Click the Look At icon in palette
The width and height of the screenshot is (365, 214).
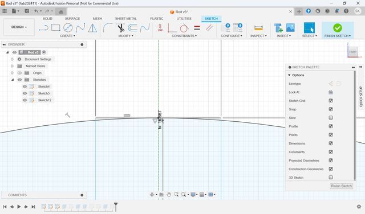coord(331,92)
